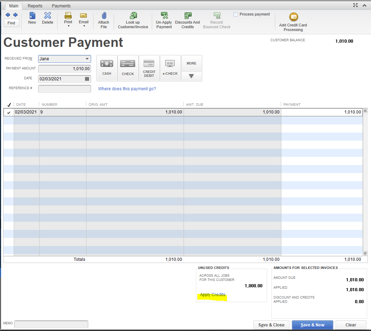Uncheck invoice 9 row checkmark
This screenshot has height=331, width=371.
[x=9, y=112]
